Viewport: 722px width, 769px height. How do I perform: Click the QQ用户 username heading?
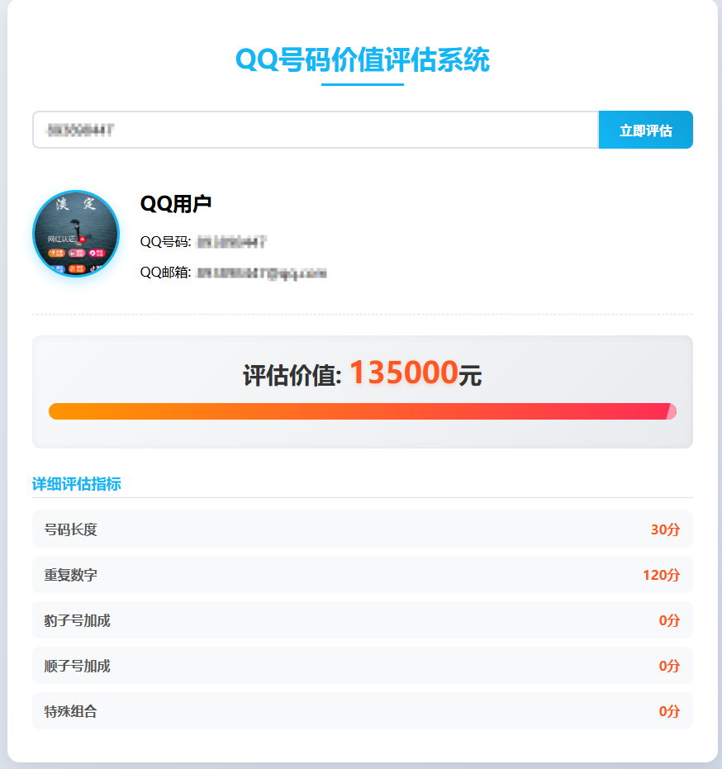tap(174, 202)
